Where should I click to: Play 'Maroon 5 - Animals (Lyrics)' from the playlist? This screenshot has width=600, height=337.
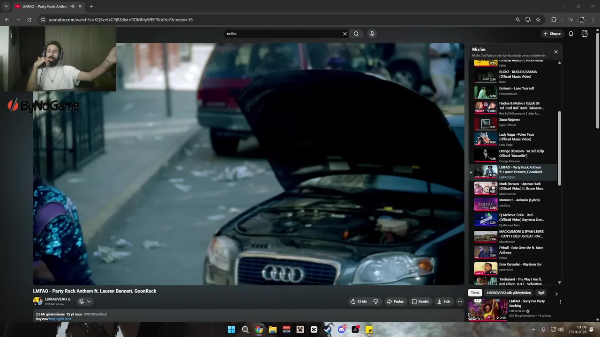click(x=513, y=204)
